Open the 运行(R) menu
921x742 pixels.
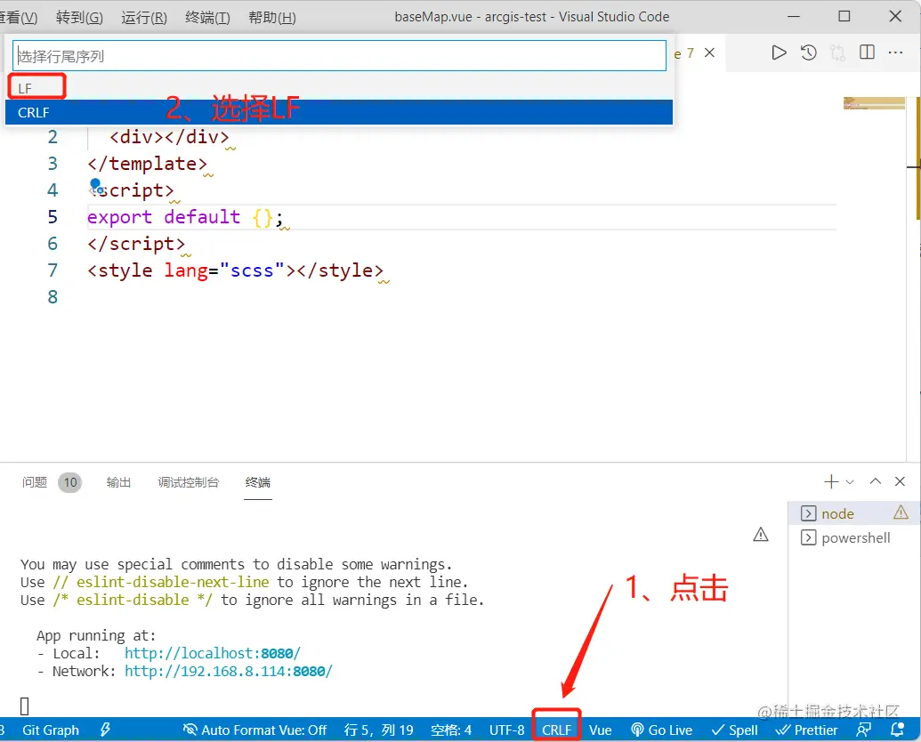click(144, 17)
